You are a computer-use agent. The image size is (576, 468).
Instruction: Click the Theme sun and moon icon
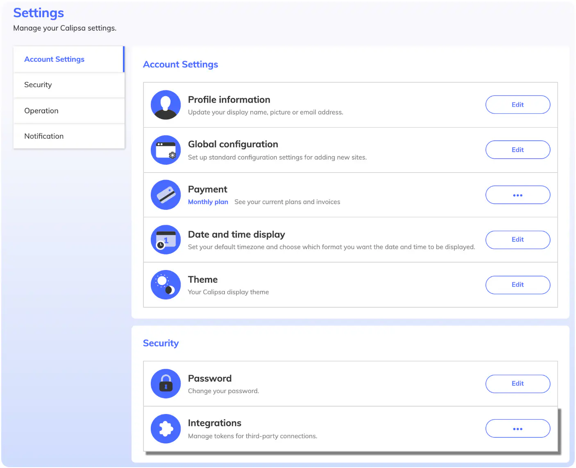click(166, 285)
